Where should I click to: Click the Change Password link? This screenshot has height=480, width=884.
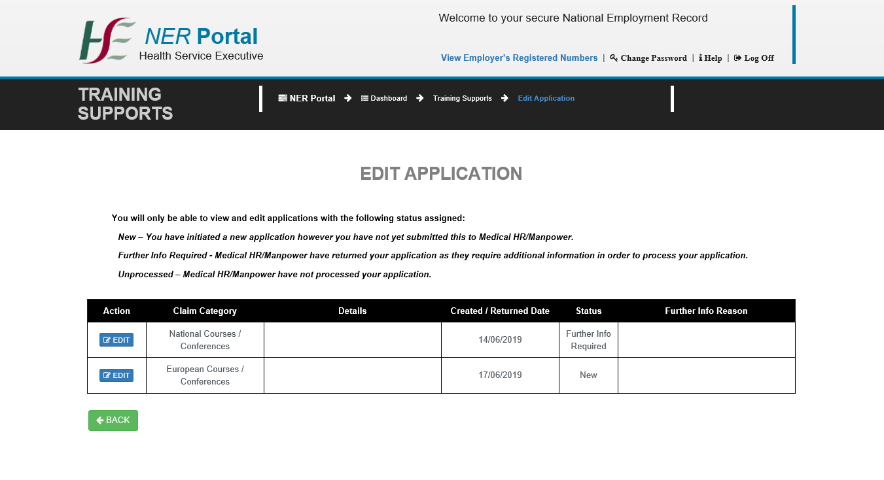coord(654,58)
